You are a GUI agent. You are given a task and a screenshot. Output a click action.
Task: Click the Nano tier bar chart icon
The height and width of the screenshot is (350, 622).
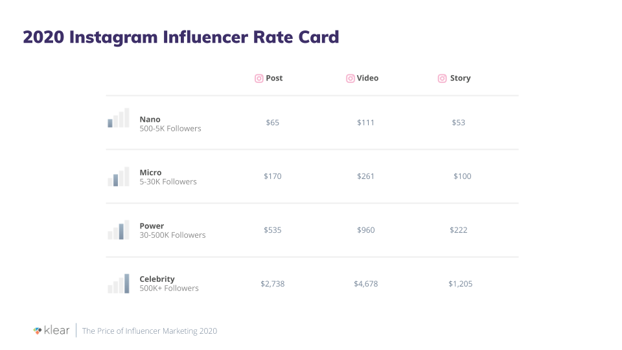(x=119, y=118)
